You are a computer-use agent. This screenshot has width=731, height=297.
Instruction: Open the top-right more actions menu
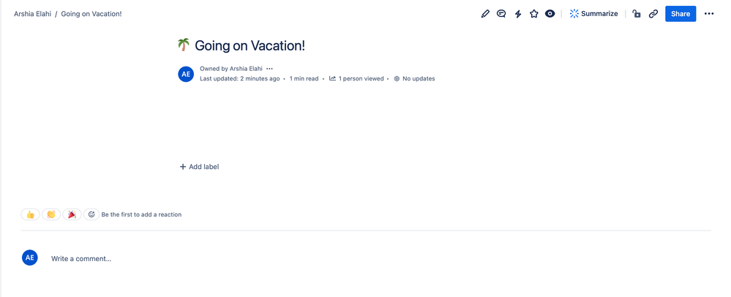(709, 14)
